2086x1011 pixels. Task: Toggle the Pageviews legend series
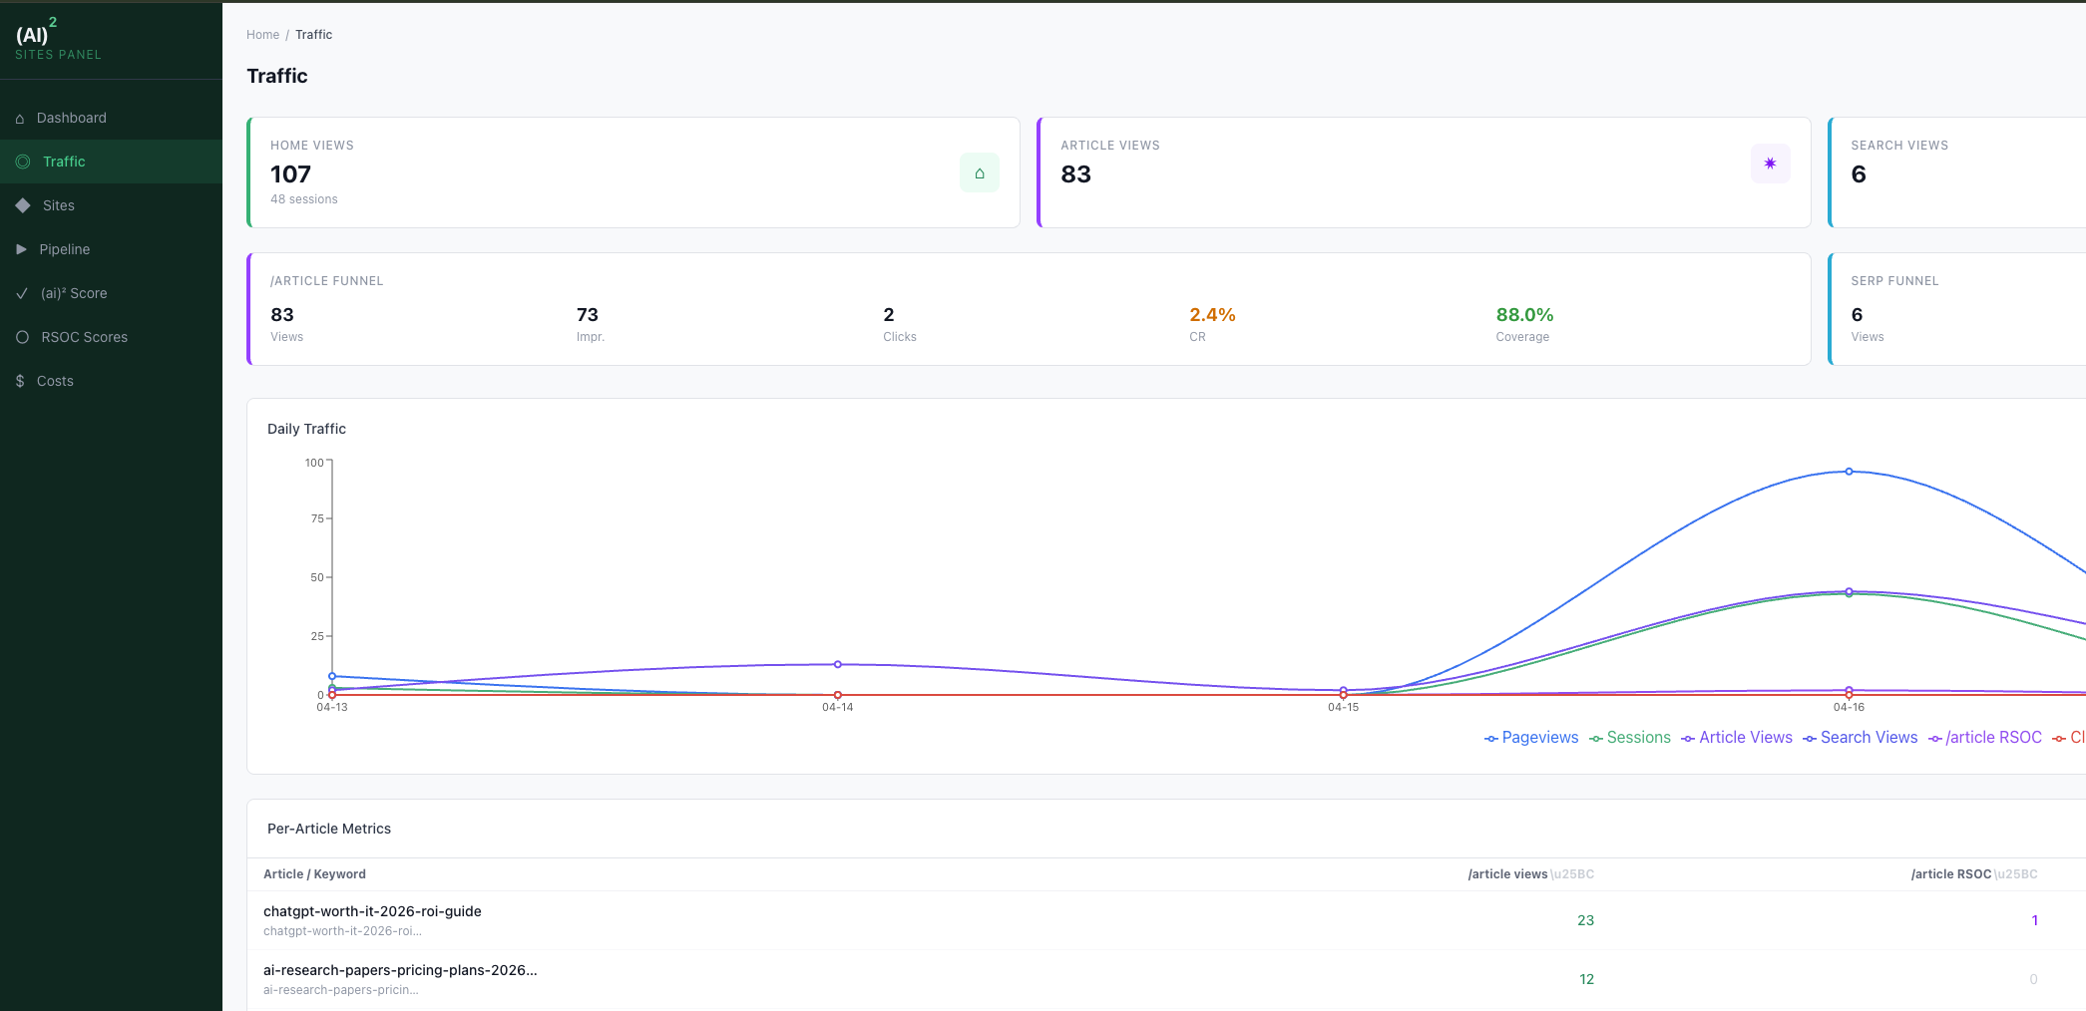(1531, 738)
